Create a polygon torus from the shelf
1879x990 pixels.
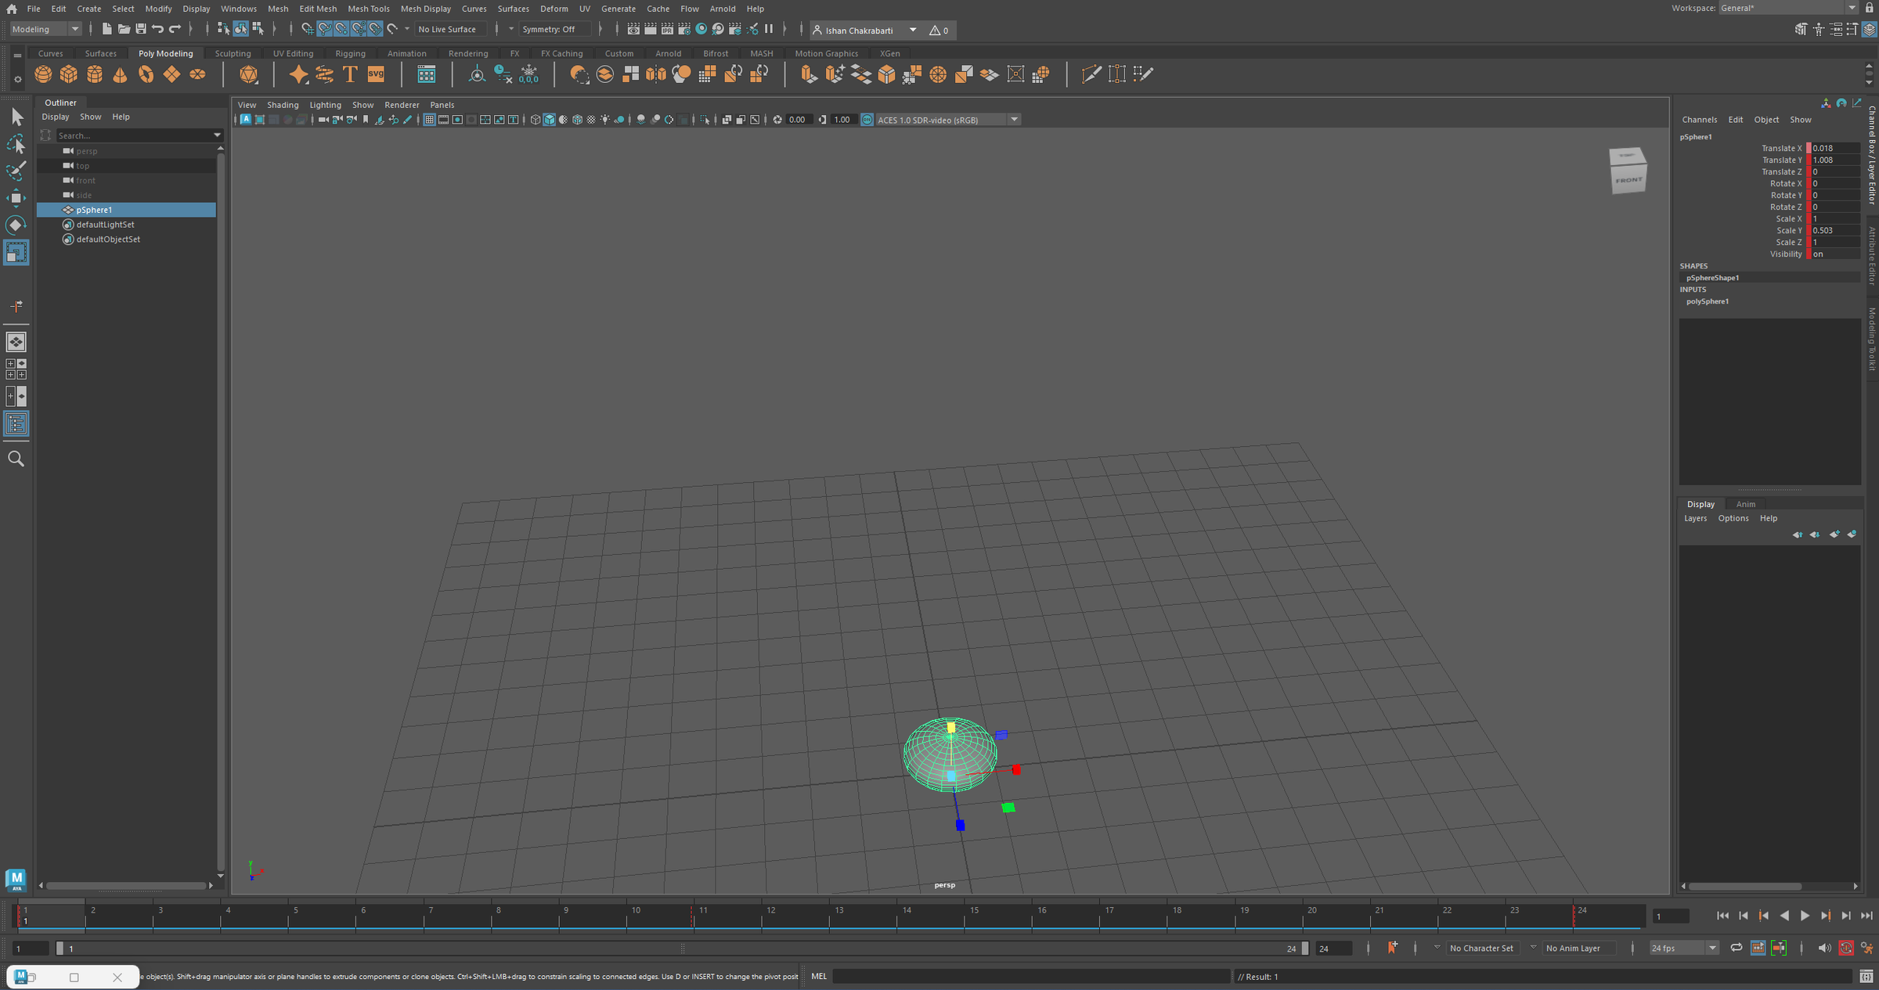pyautogui.click(x=146, y=74)
